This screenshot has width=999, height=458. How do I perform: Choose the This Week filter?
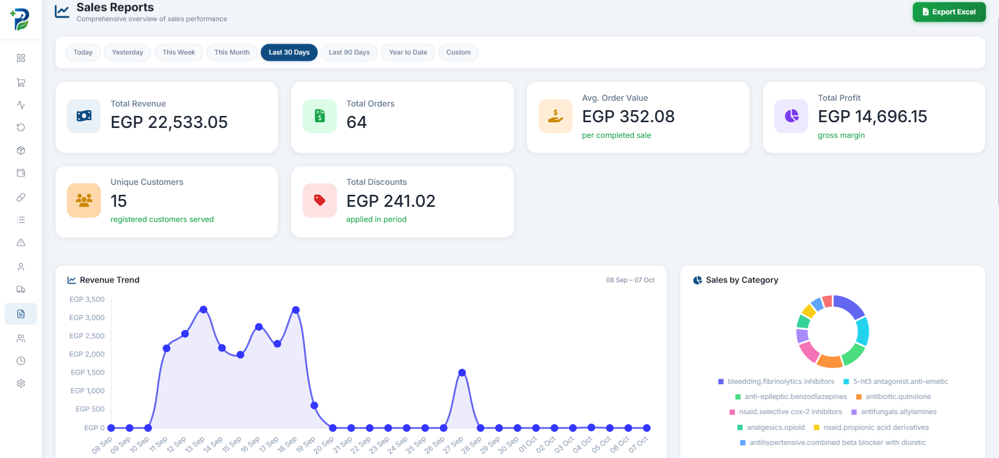[x=179, y=52]
